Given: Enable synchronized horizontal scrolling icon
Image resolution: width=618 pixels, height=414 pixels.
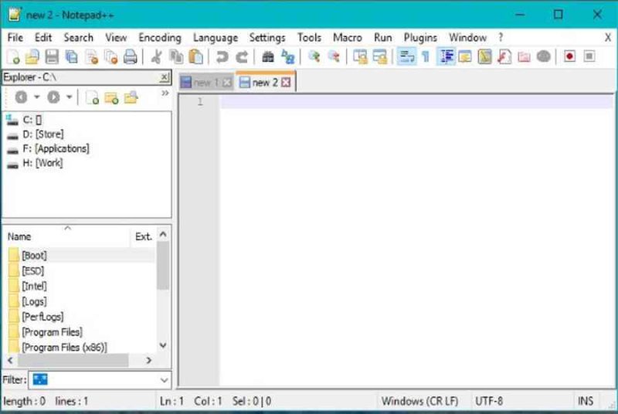Looking at the screenshot, I should [x=380, y=56].
